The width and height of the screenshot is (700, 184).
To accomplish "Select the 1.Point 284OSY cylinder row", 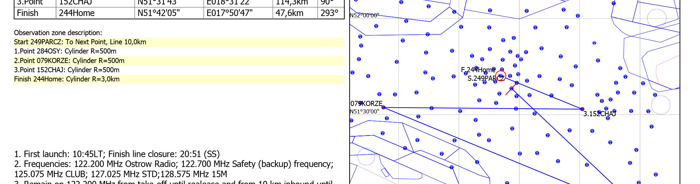I will click(x=65, y=51).
